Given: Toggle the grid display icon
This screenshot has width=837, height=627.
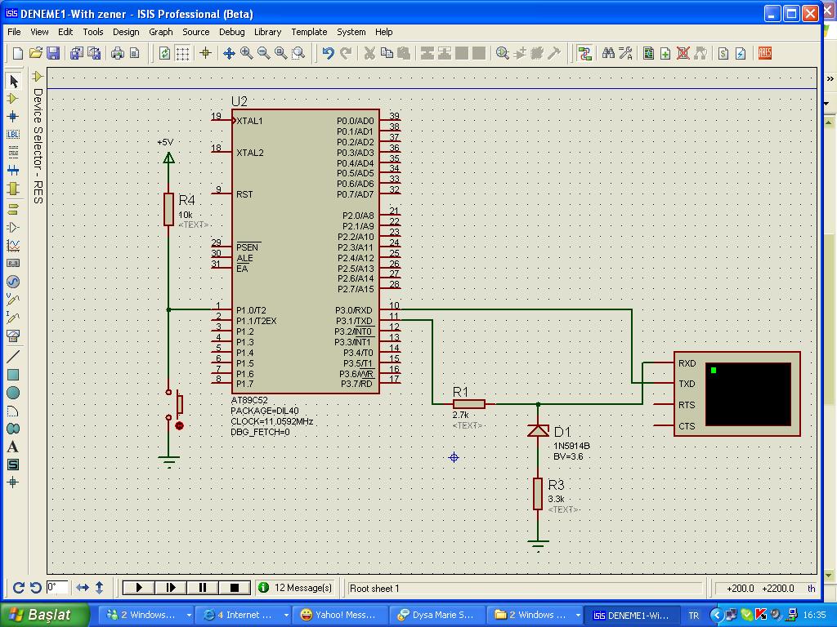Looking at the screenshot, I should pyautogui.click(x=182, y=53).
